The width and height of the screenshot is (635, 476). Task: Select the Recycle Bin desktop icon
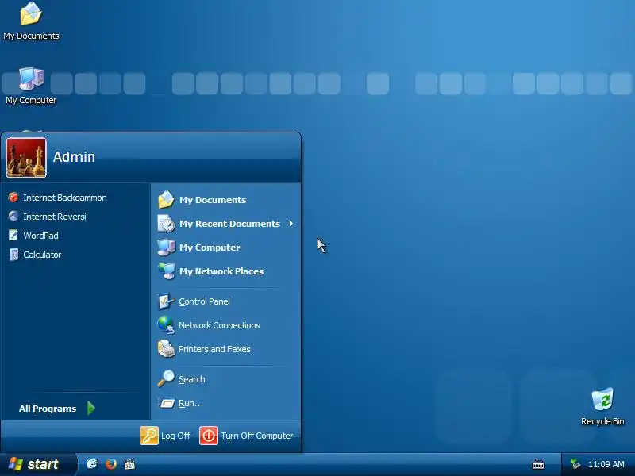click(x=602, y=407)
